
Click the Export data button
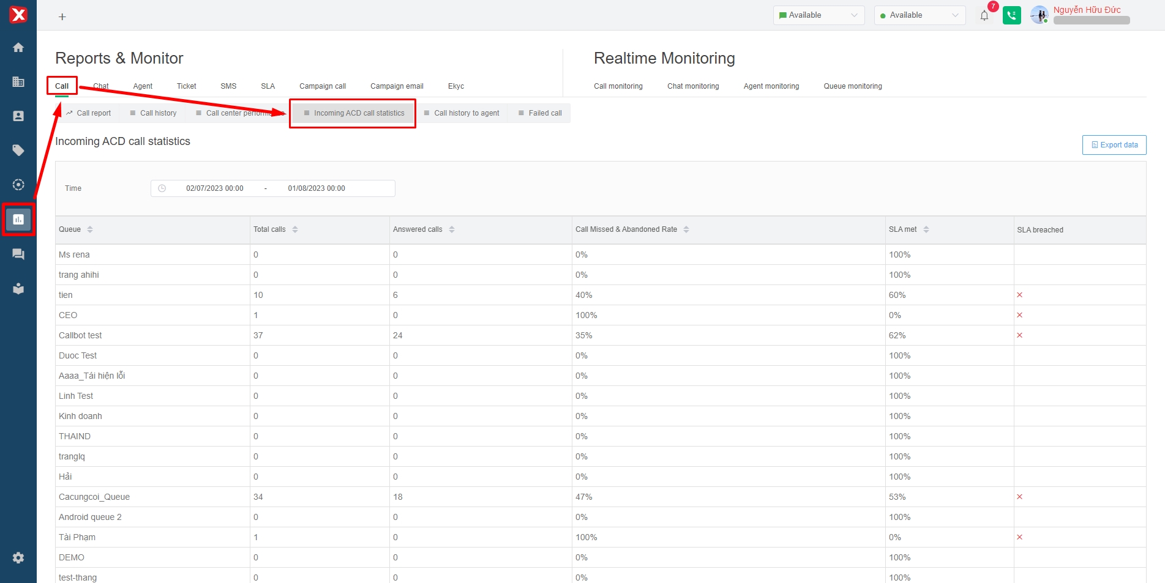click(1114, 145)
